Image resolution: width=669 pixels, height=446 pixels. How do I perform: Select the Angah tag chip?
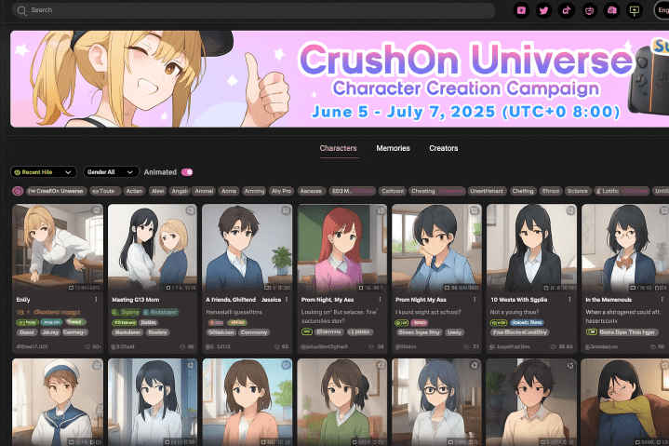180,191
